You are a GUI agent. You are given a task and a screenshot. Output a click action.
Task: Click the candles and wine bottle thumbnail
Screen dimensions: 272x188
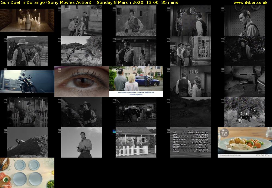(27, 21)
